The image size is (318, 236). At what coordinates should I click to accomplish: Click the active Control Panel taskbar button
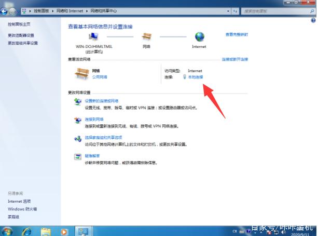point(84,231)
